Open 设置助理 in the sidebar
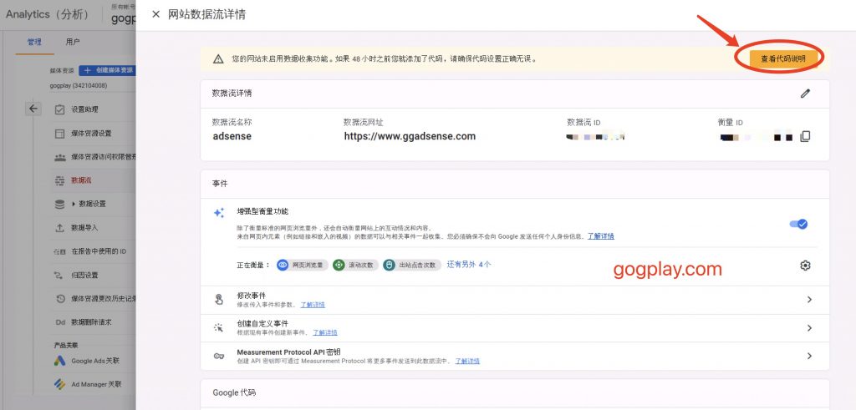The height and width of the screenshot is (410, 856). point(84,109)
